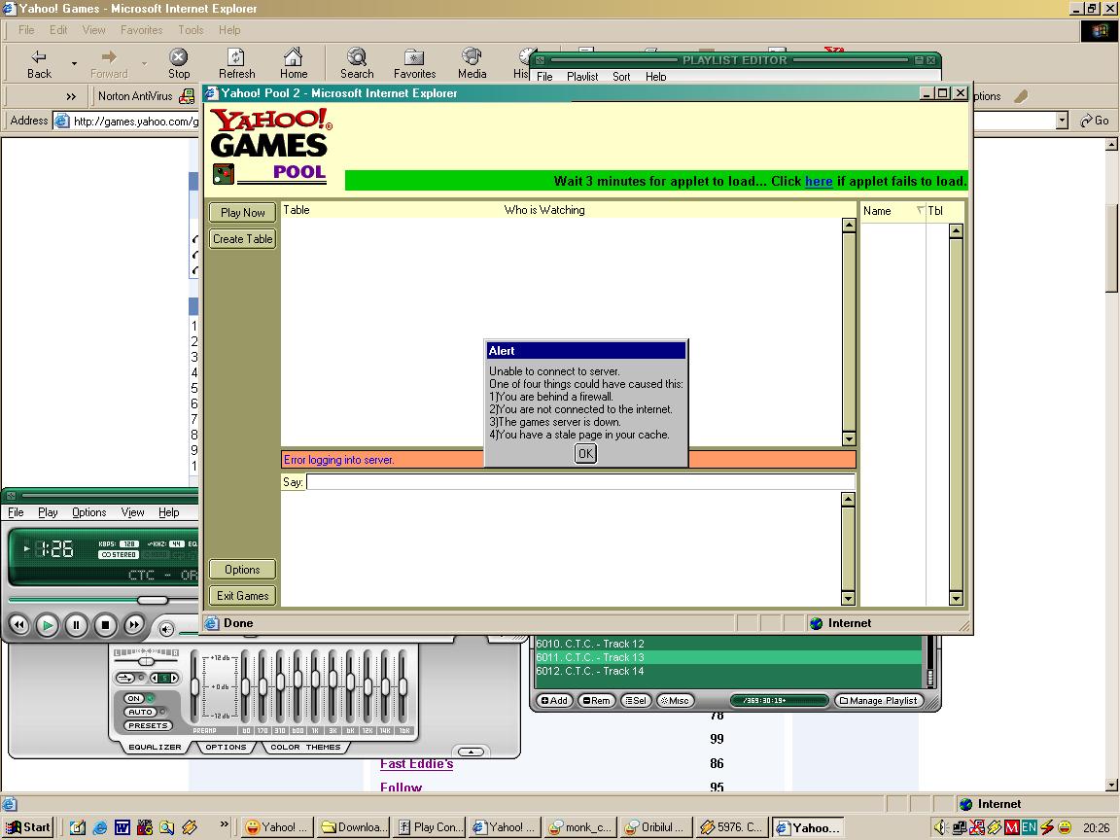Click the Exit Games button

pyautogui.click(x=243, y=596)
